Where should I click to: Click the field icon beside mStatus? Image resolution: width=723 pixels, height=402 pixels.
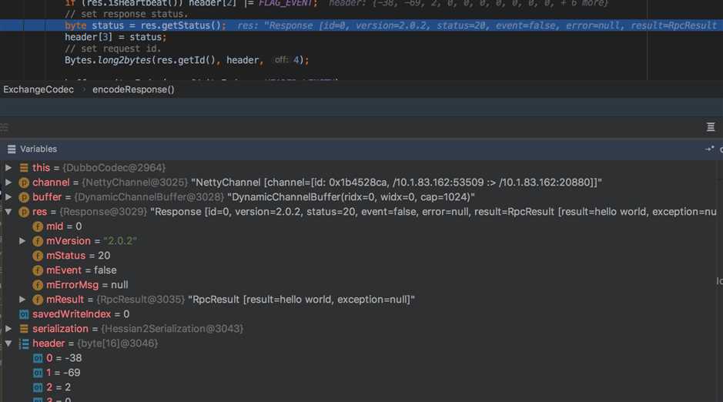(x=38, y=256)
